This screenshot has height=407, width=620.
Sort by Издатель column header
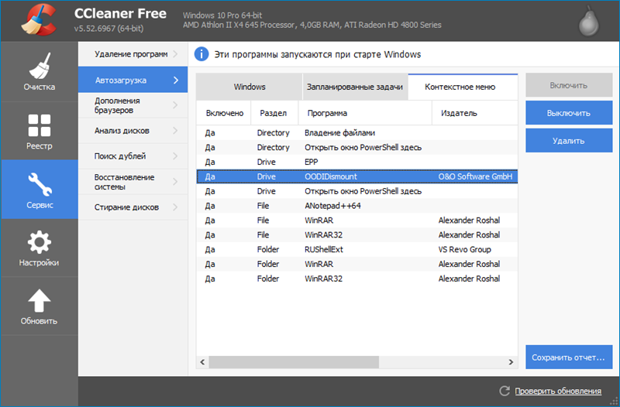coord(474,113)
